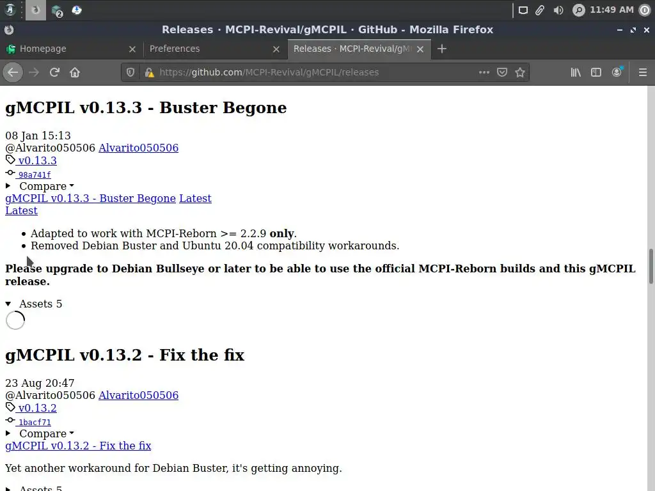655x491 pixels.
Task: Open gMCPIL v0.13.3 - Buster Begone link
Action: (x=90, y=198)
